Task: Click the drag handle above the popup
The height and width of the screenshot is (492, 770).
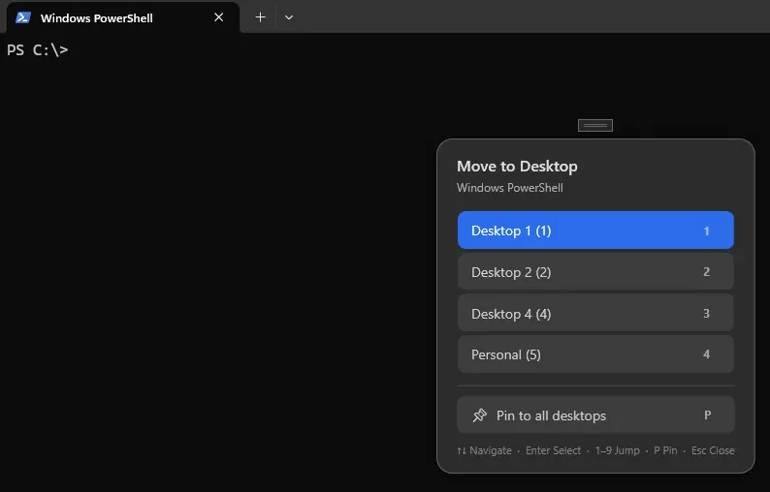Action: 595,126
